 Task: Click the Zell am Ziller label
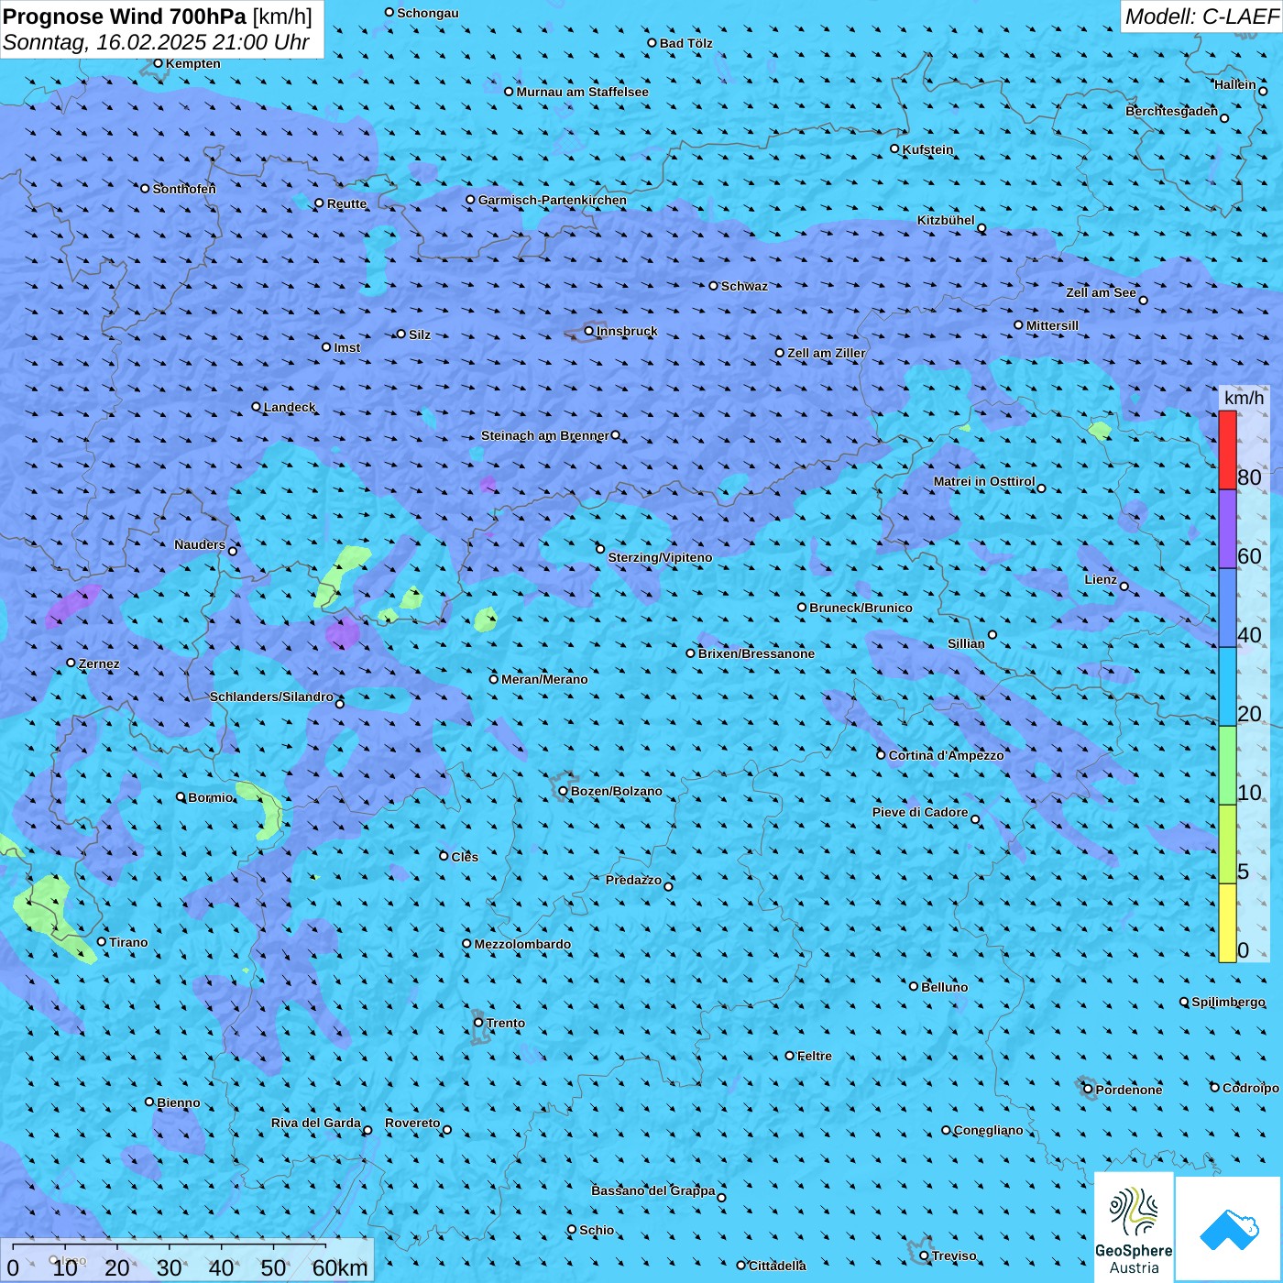point(827,353)
